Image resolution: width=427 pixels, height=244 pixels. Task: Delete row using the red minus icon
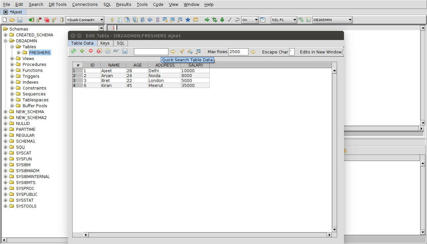[x=91, y=51]
